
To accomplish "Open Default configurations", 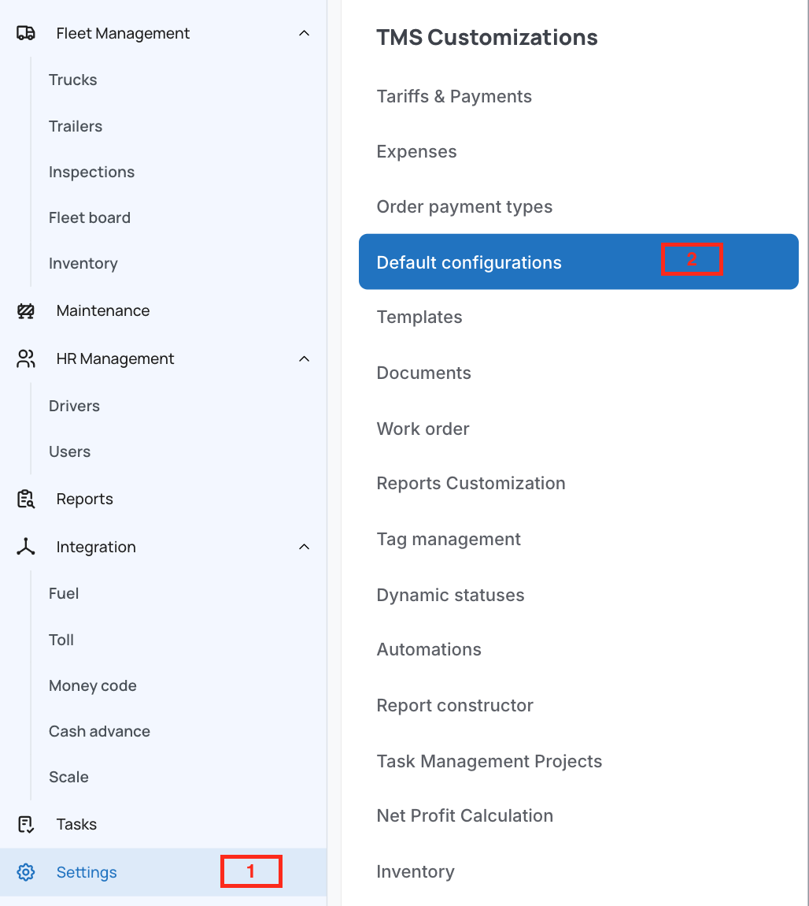I will click(469, 262).
